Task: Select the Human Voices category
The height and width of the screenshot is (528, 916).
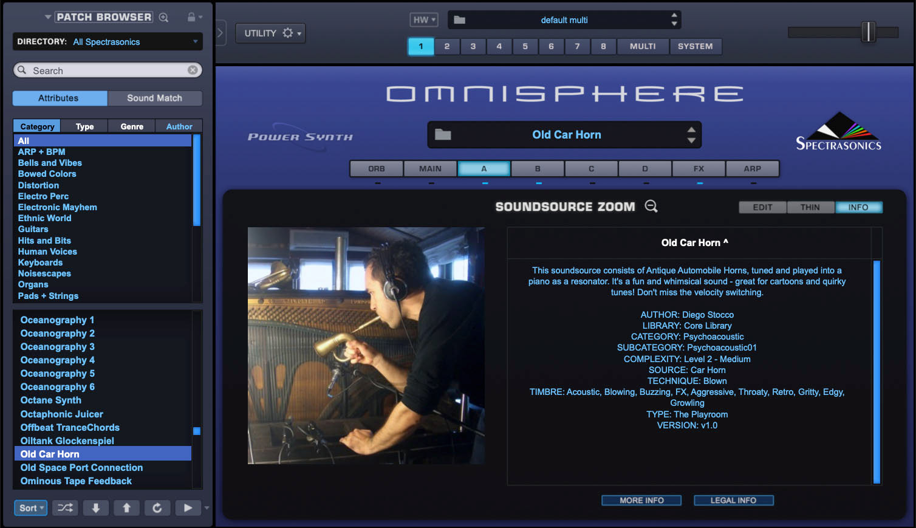Action: click(x=47, y=252)
